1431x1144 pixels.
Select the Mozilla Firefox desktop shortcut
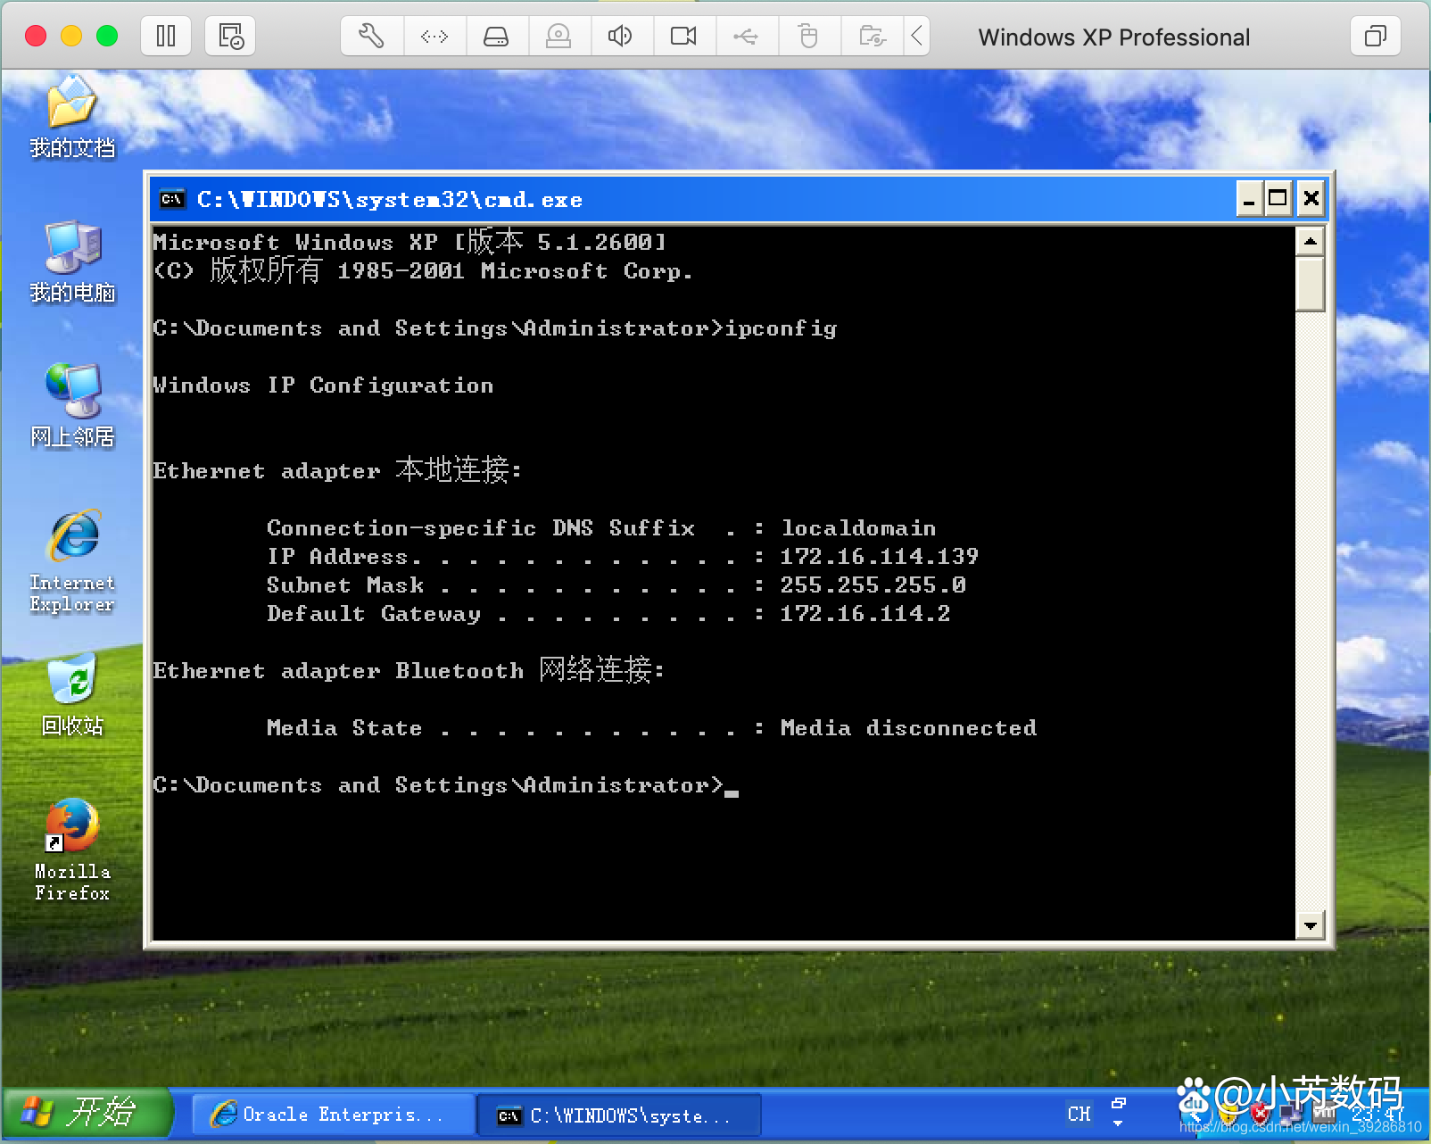72,850
